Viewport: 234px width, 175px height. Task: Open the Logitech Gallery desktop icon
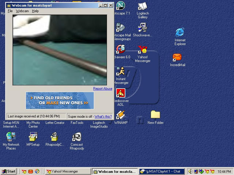click(x=143, y=7)
